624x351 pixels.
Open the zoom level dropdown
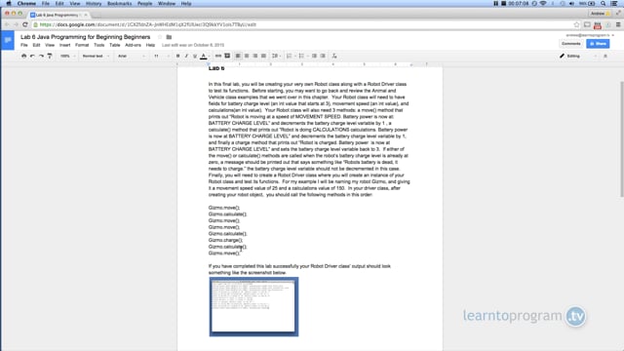[67, 57]
